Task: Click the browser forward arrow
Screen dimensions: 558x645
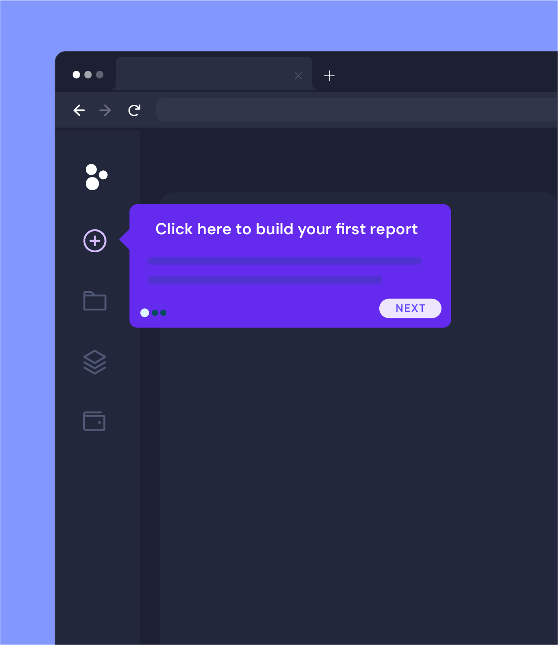Action: [x=105, y=110]
